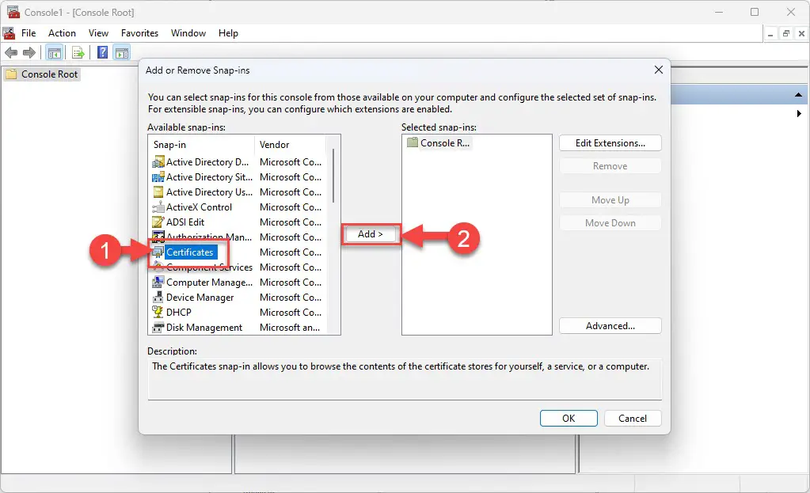Click the Help toolbar icon
The height and width of the screenshot is (493, 810).
pos(102,53)
